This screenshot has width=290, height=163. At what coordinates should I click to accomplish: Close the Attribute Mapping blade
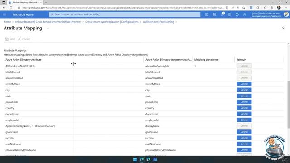[x=283, y=28]
